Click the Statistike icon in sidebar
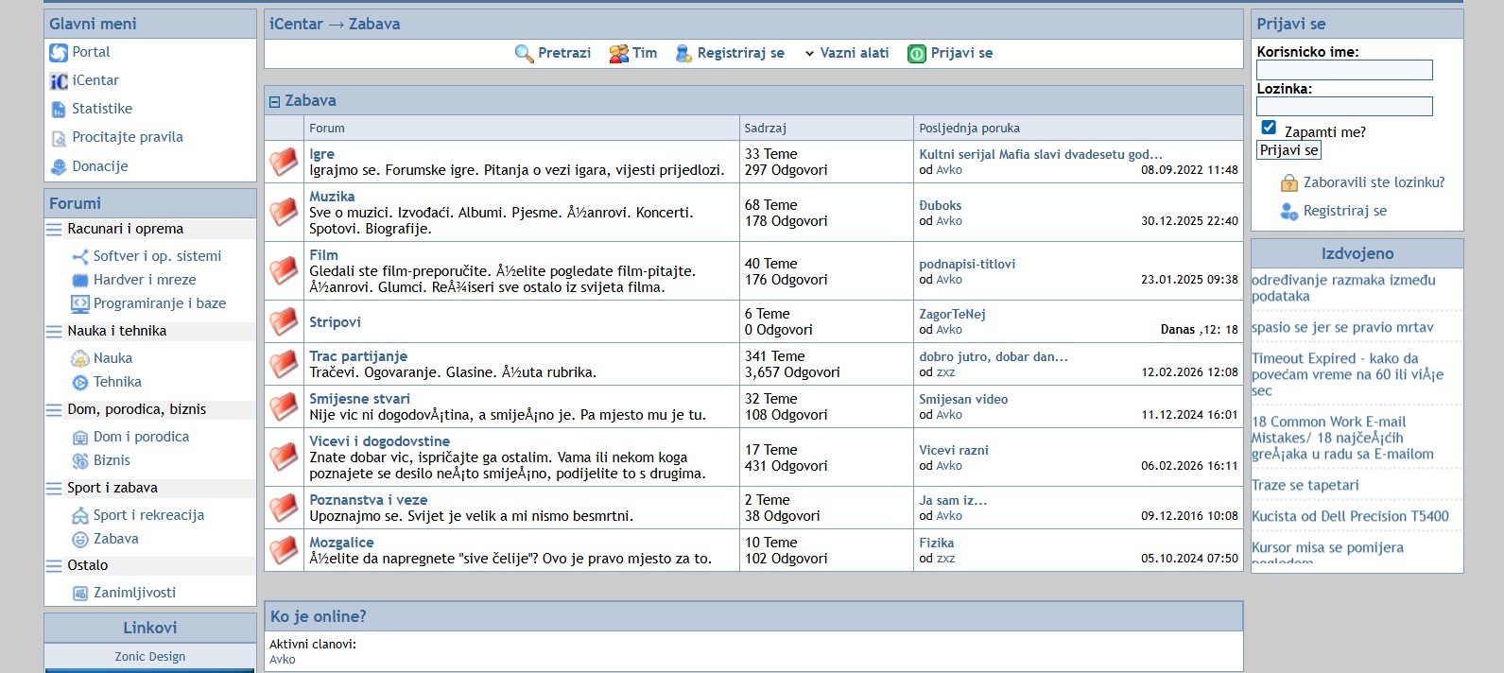 tap(59, 110)
